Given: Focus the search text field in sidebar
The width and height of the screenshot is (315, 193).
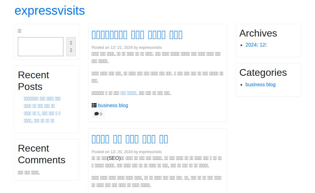Looking at the screenshot, I should click(41, 47).
